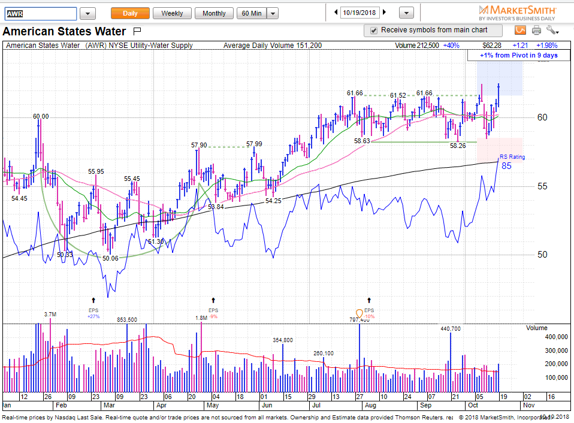Click the Oct month label on timeline
This screenshot has height=423, width=574.
click(473, 405)
